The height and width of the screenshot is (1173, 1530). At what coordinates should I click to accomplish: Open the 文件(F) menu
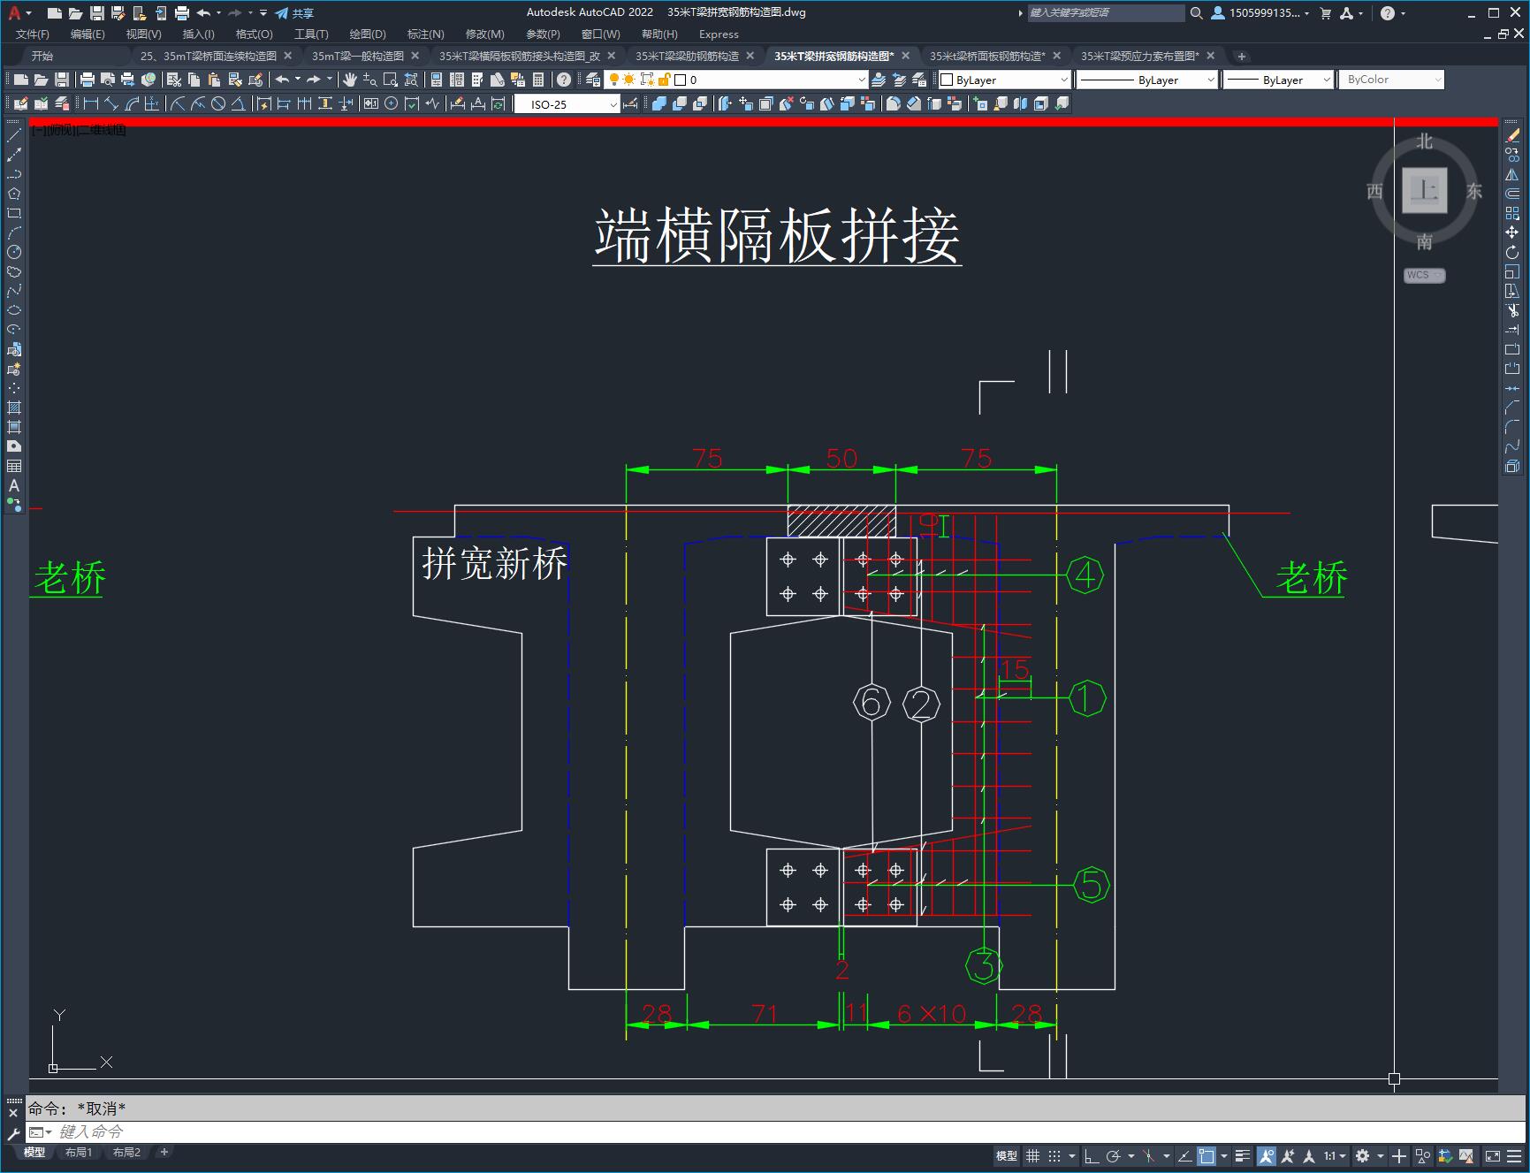[33, 34]
